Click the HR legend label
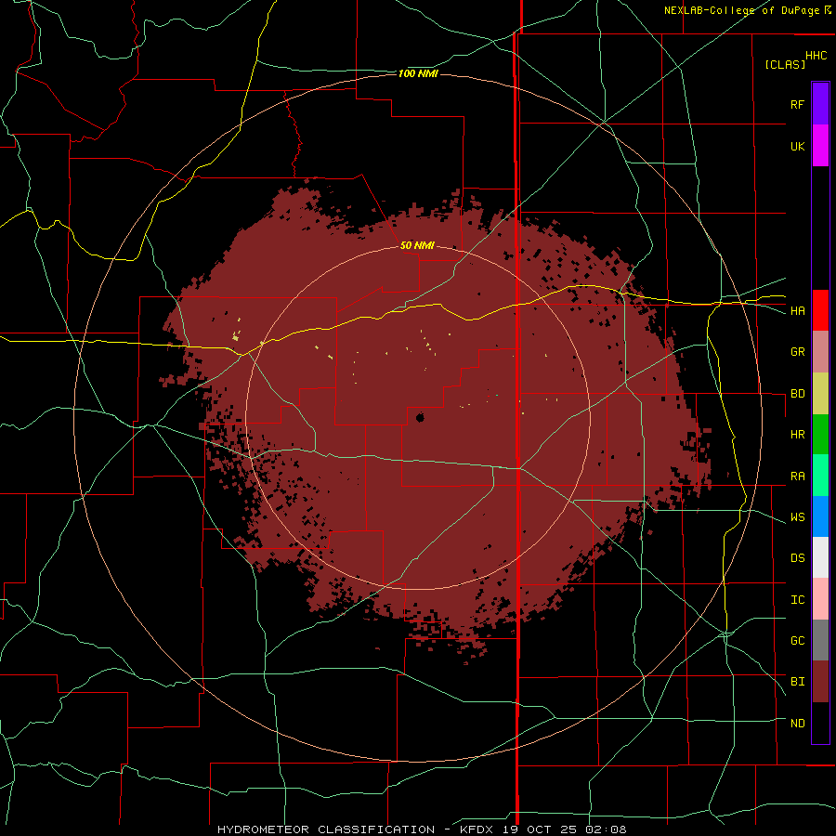 coord(798,435)
